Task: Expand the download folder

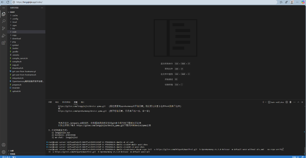Action: (x=26, y=38)
